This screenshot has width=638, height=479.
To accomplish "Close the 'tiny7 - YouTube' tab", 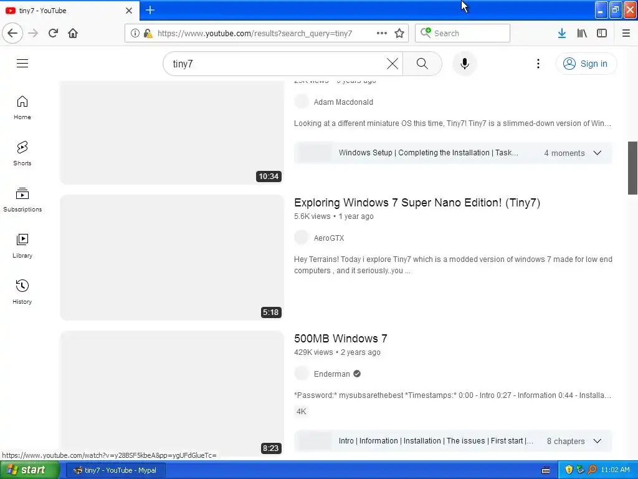I will pos(128,11).
